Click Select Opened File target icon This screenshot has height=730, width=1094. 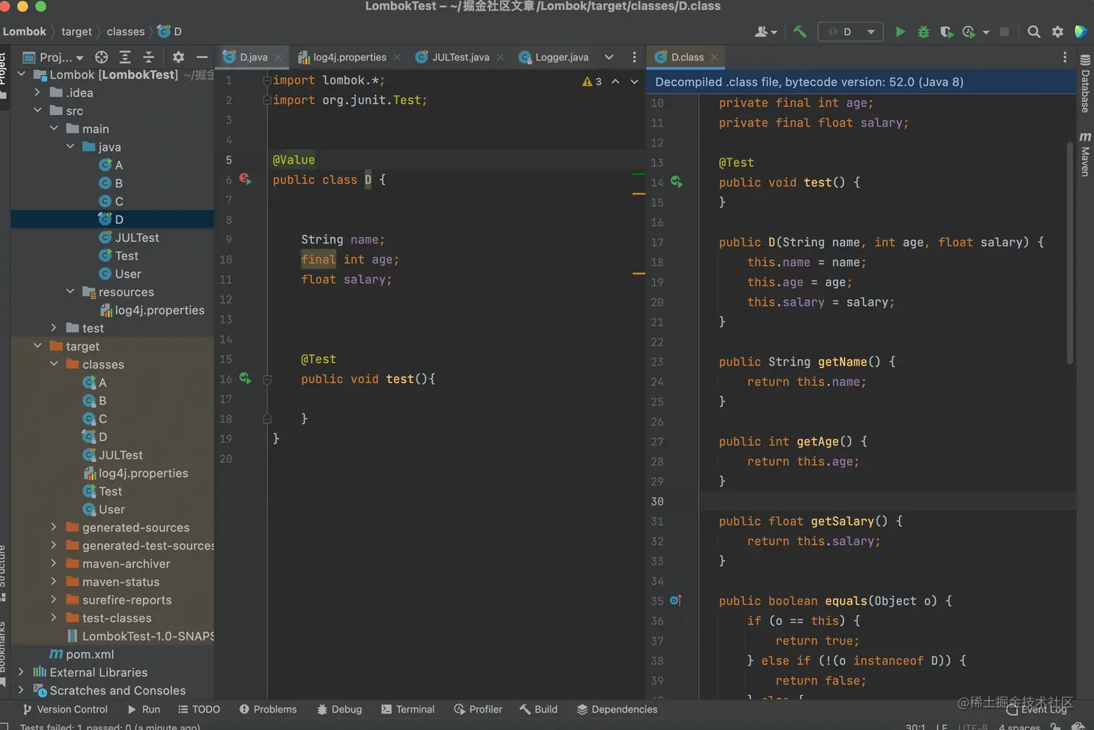tap(101, 57)
